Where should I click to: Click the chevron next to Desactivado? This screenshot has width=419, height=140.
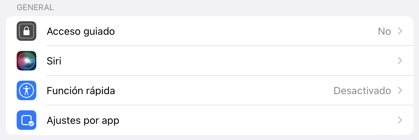pos(400,91)
